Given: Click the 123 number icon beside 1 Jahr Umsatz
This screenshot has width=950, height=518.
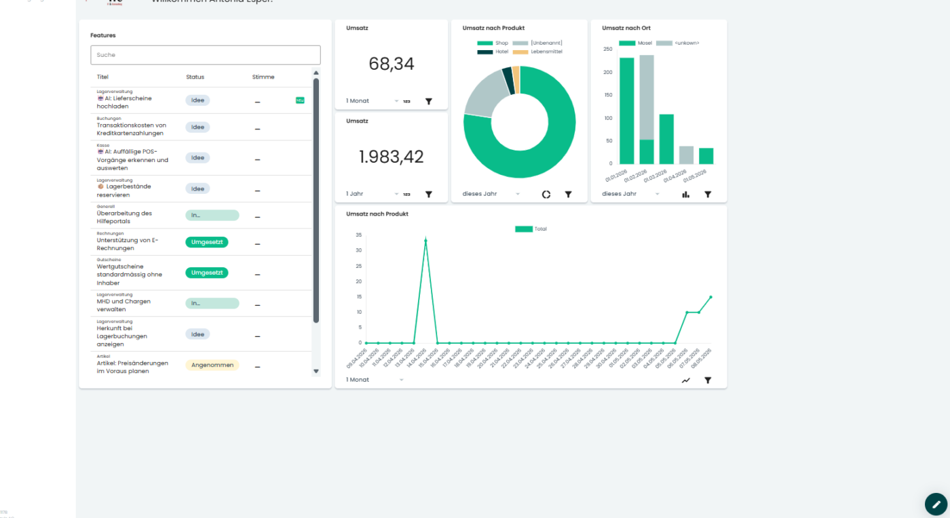Looking at the screenshot, I should [x=406, y=194].
